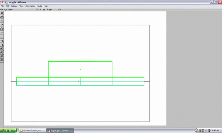Screen dimensions: 222x133
Task: Open the File menu
Action: (x=2, y=6)
